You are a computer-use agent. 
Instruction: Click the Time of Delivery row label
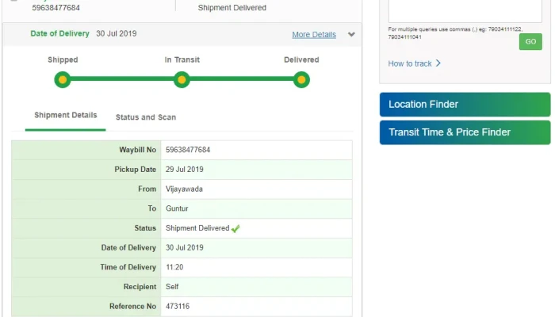(128, 267)
